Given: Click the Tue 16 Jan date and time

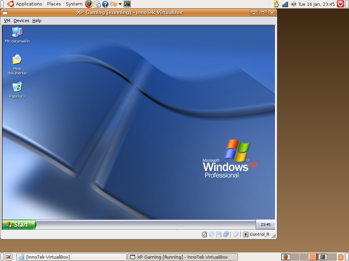Looking at the screenshot, I should pos(316,4).
